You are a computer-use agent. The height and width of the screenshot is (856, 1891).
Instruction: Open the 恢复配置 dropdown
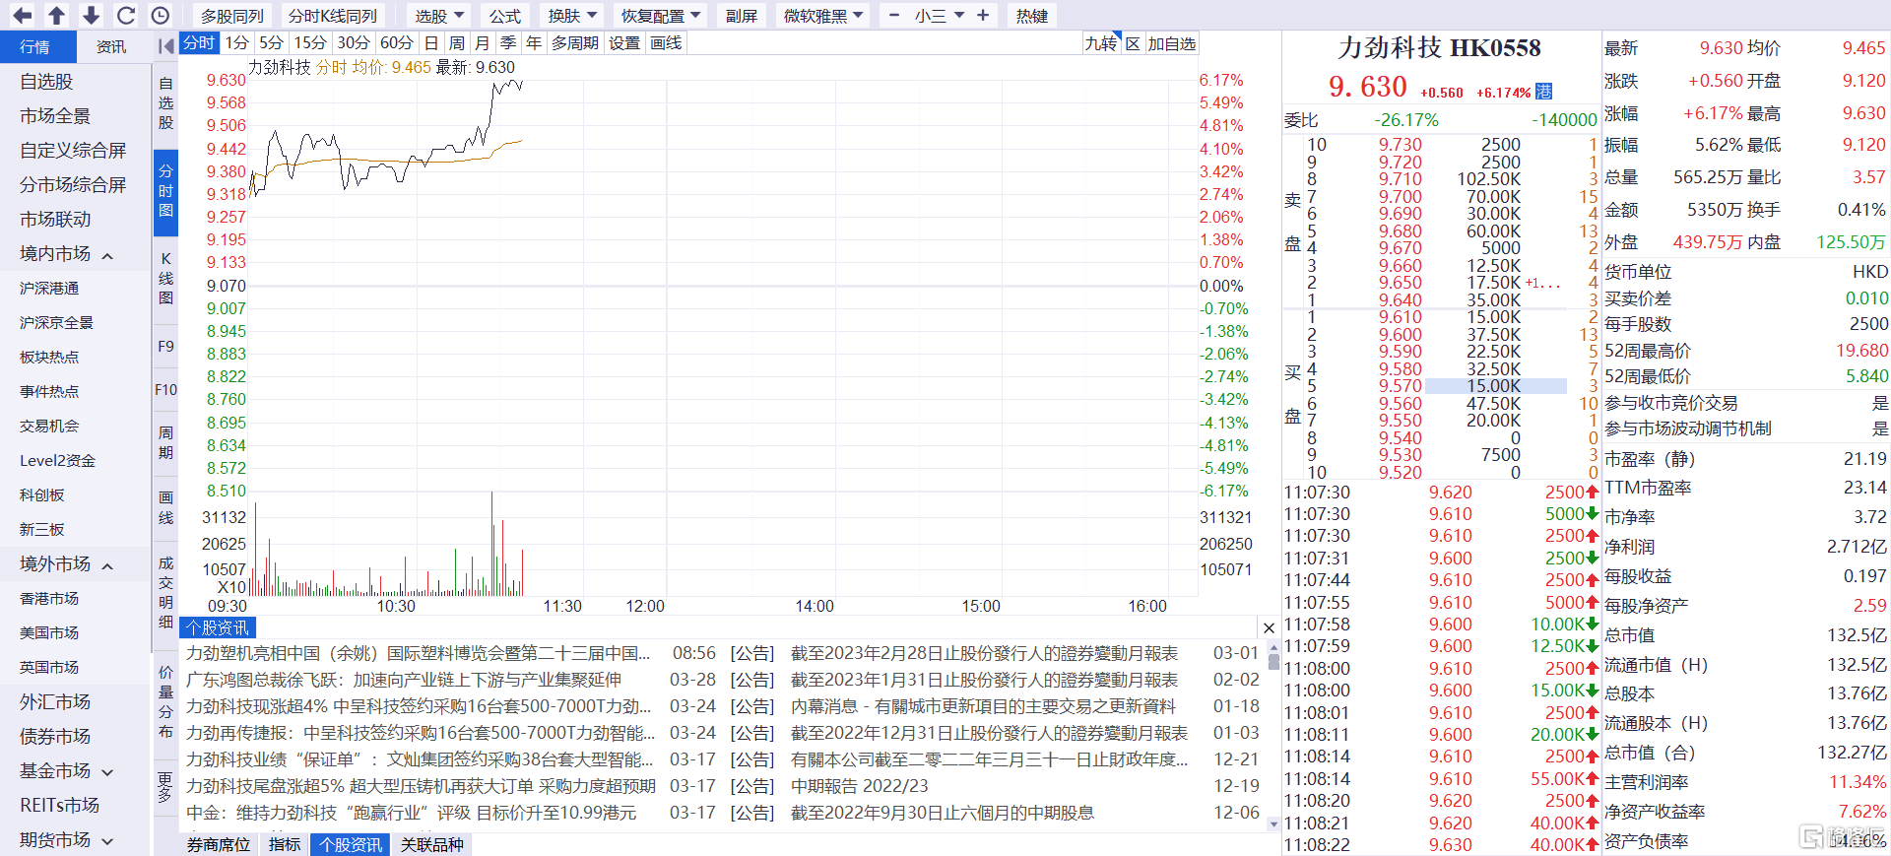[x=660, y=16]
